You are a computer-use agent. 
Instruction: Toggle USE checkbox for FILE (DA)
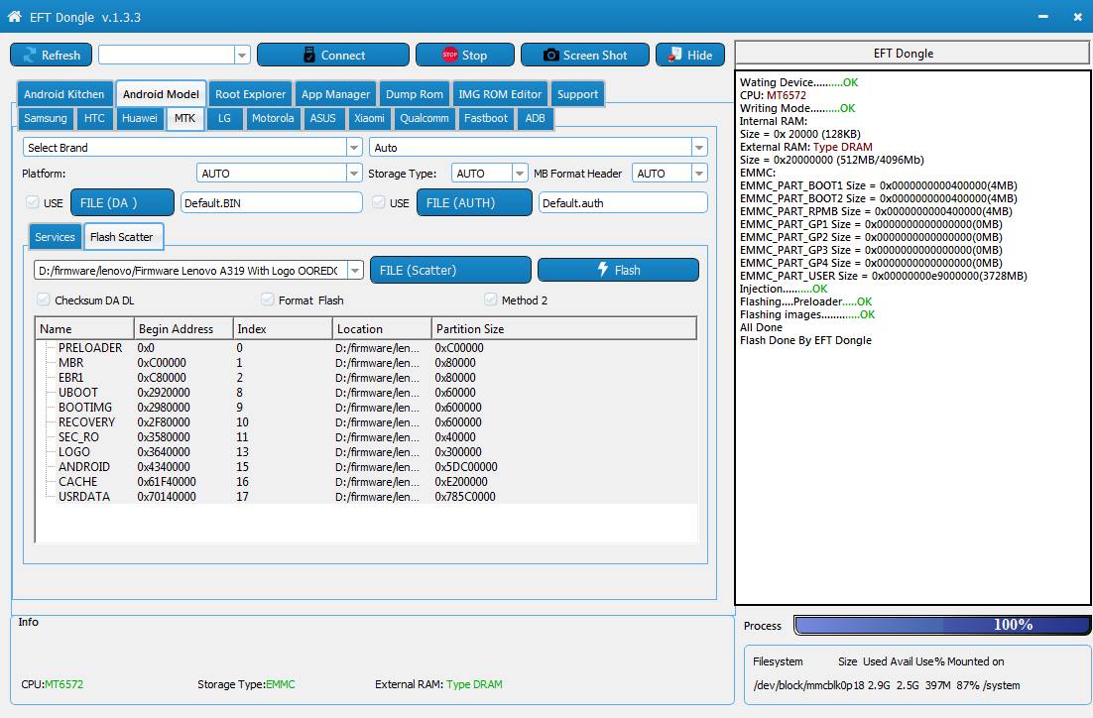point(32,202)
